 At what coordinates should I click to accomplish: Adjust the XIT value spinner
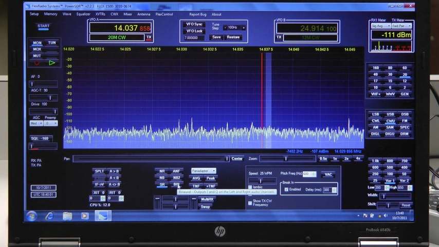pyautogui.click(x=103, y=198)
